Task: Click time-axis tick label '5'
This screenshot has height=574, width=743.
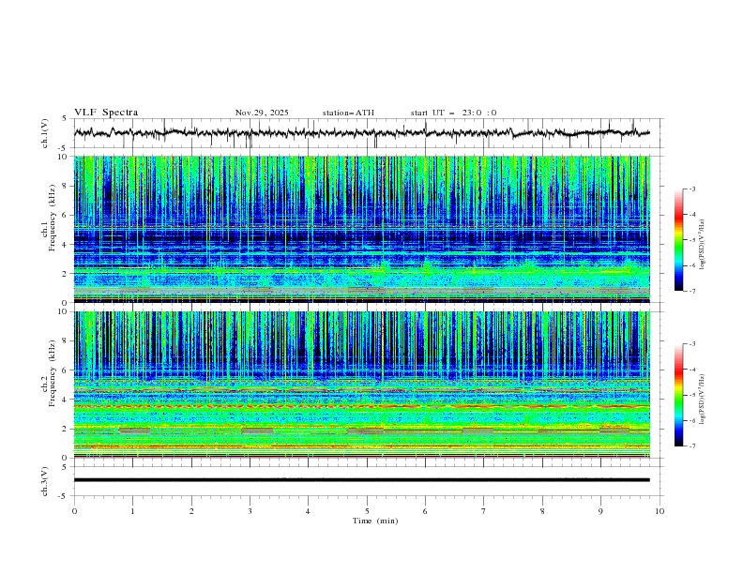Action: tap(367, 511)
